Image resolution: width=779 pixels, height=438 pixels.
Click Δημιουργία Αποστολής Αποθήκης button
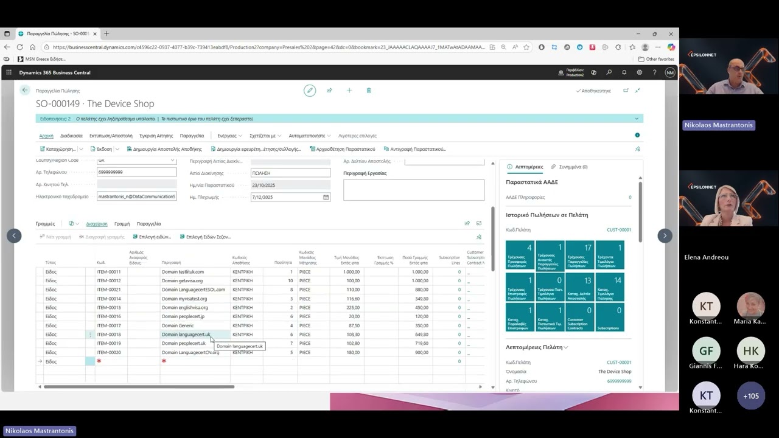164,149
